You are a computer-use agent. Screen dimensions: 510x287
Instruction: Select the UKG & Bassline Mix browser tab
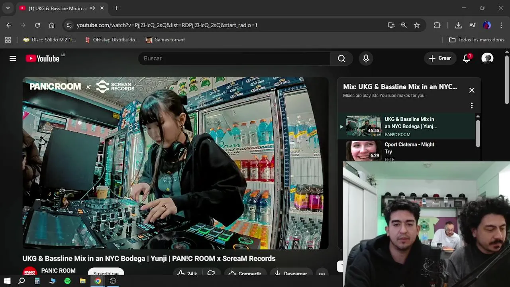pyautogui.click(x=62, y=8)
